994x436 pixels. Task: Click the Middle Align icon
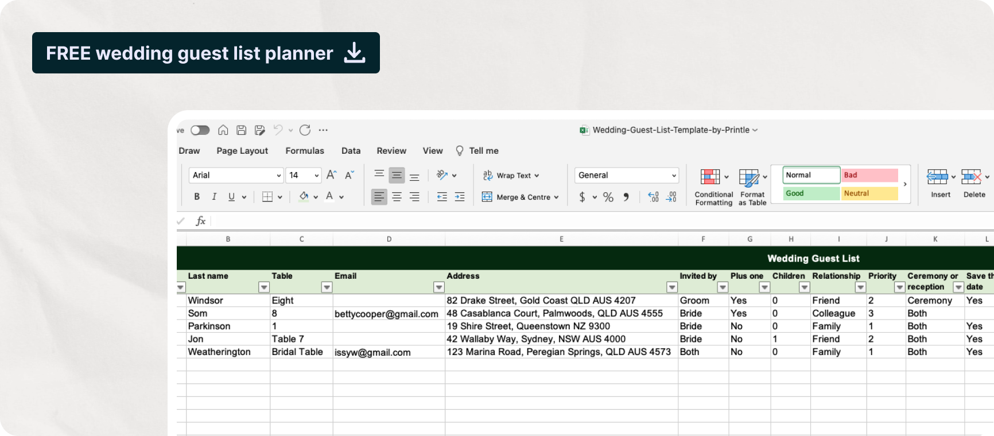(397, 175)
